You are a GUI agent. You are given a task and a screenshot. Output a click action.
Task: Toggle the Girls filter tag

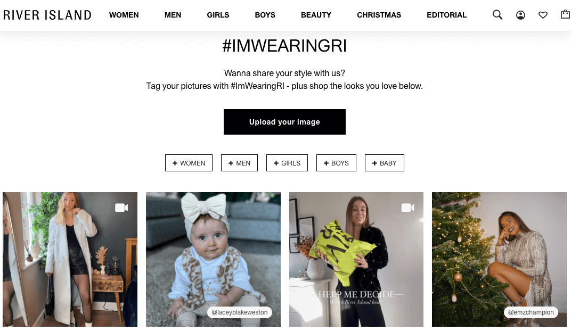click(287, 163)
